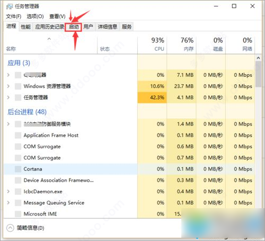Switch to the 进程 tab

pos(11,26)
